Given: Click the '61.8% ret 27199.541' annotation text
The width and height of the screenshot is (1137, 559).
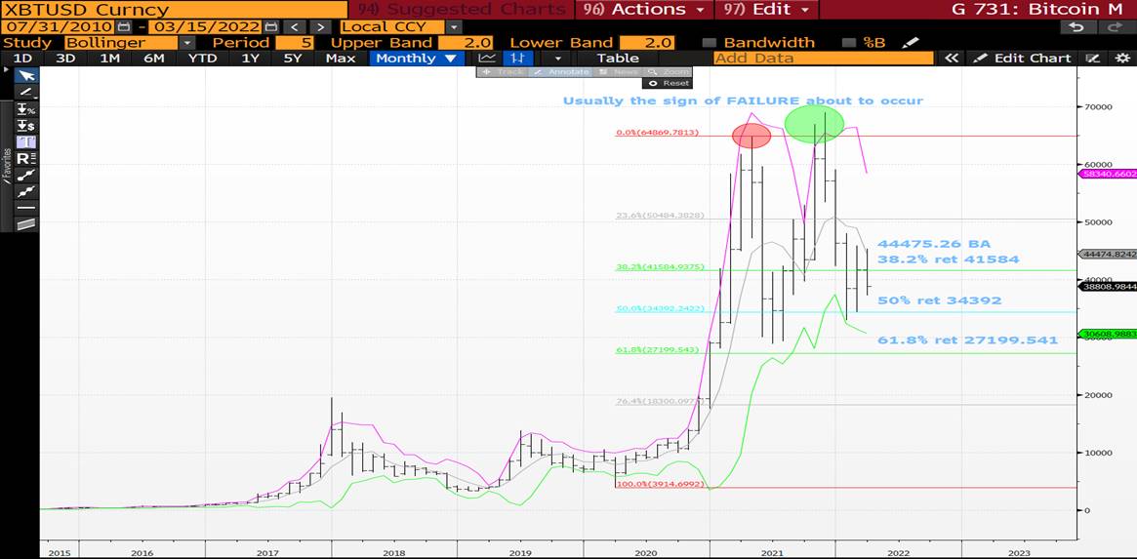Looking at the screenshot, I should (x=967, y=340).
